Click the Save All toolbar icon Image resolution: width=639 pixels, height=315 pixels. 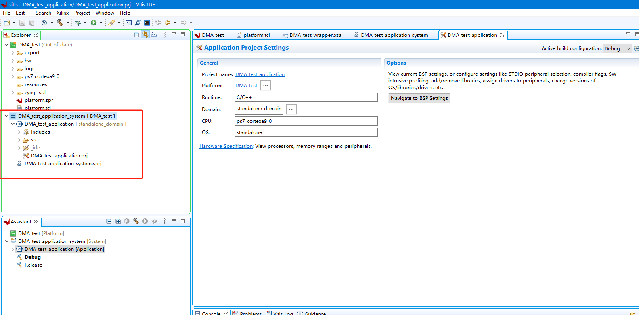[31, 23]
